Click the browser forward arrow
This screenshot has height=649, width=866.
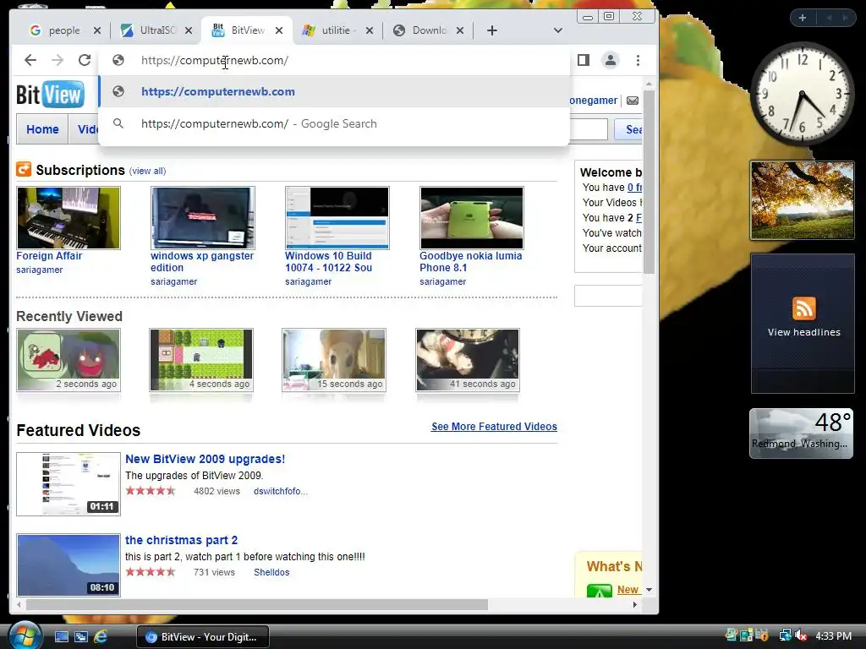[58, 60]
